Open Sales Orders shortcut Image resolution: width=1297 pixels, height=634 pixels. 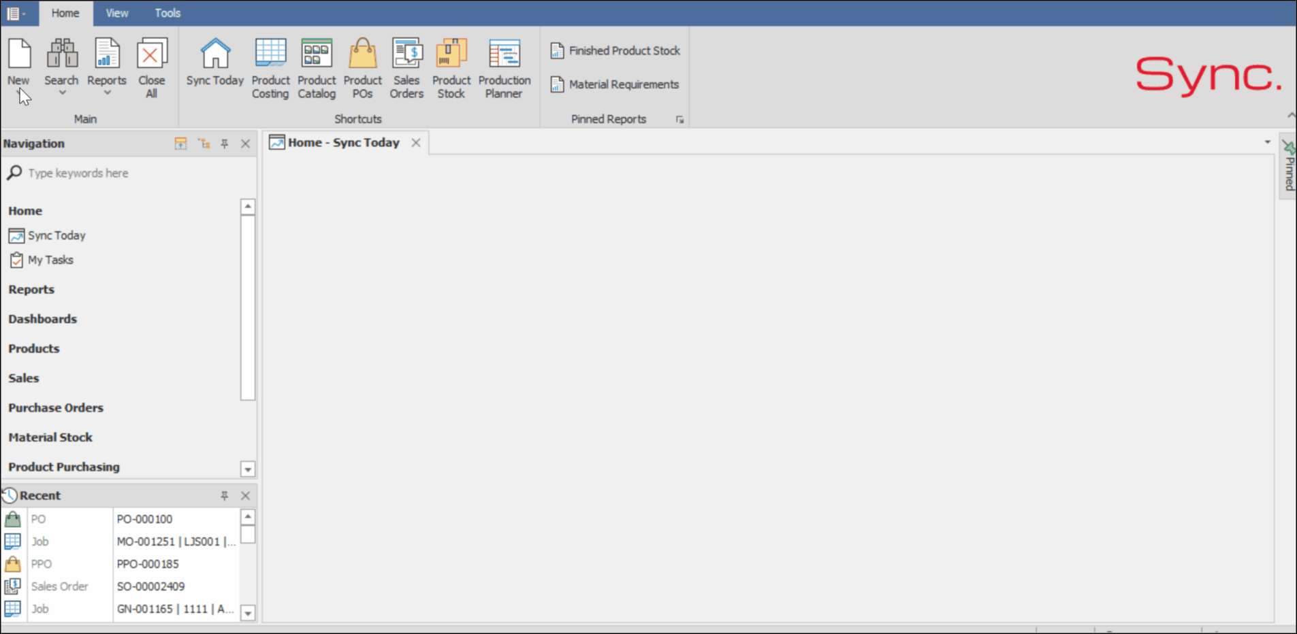coord(406,68)
